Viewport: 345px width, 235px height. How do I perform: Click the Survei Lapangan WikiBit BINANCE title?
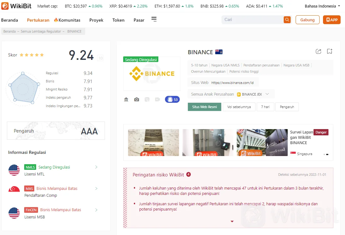click(x=301, y=137)
